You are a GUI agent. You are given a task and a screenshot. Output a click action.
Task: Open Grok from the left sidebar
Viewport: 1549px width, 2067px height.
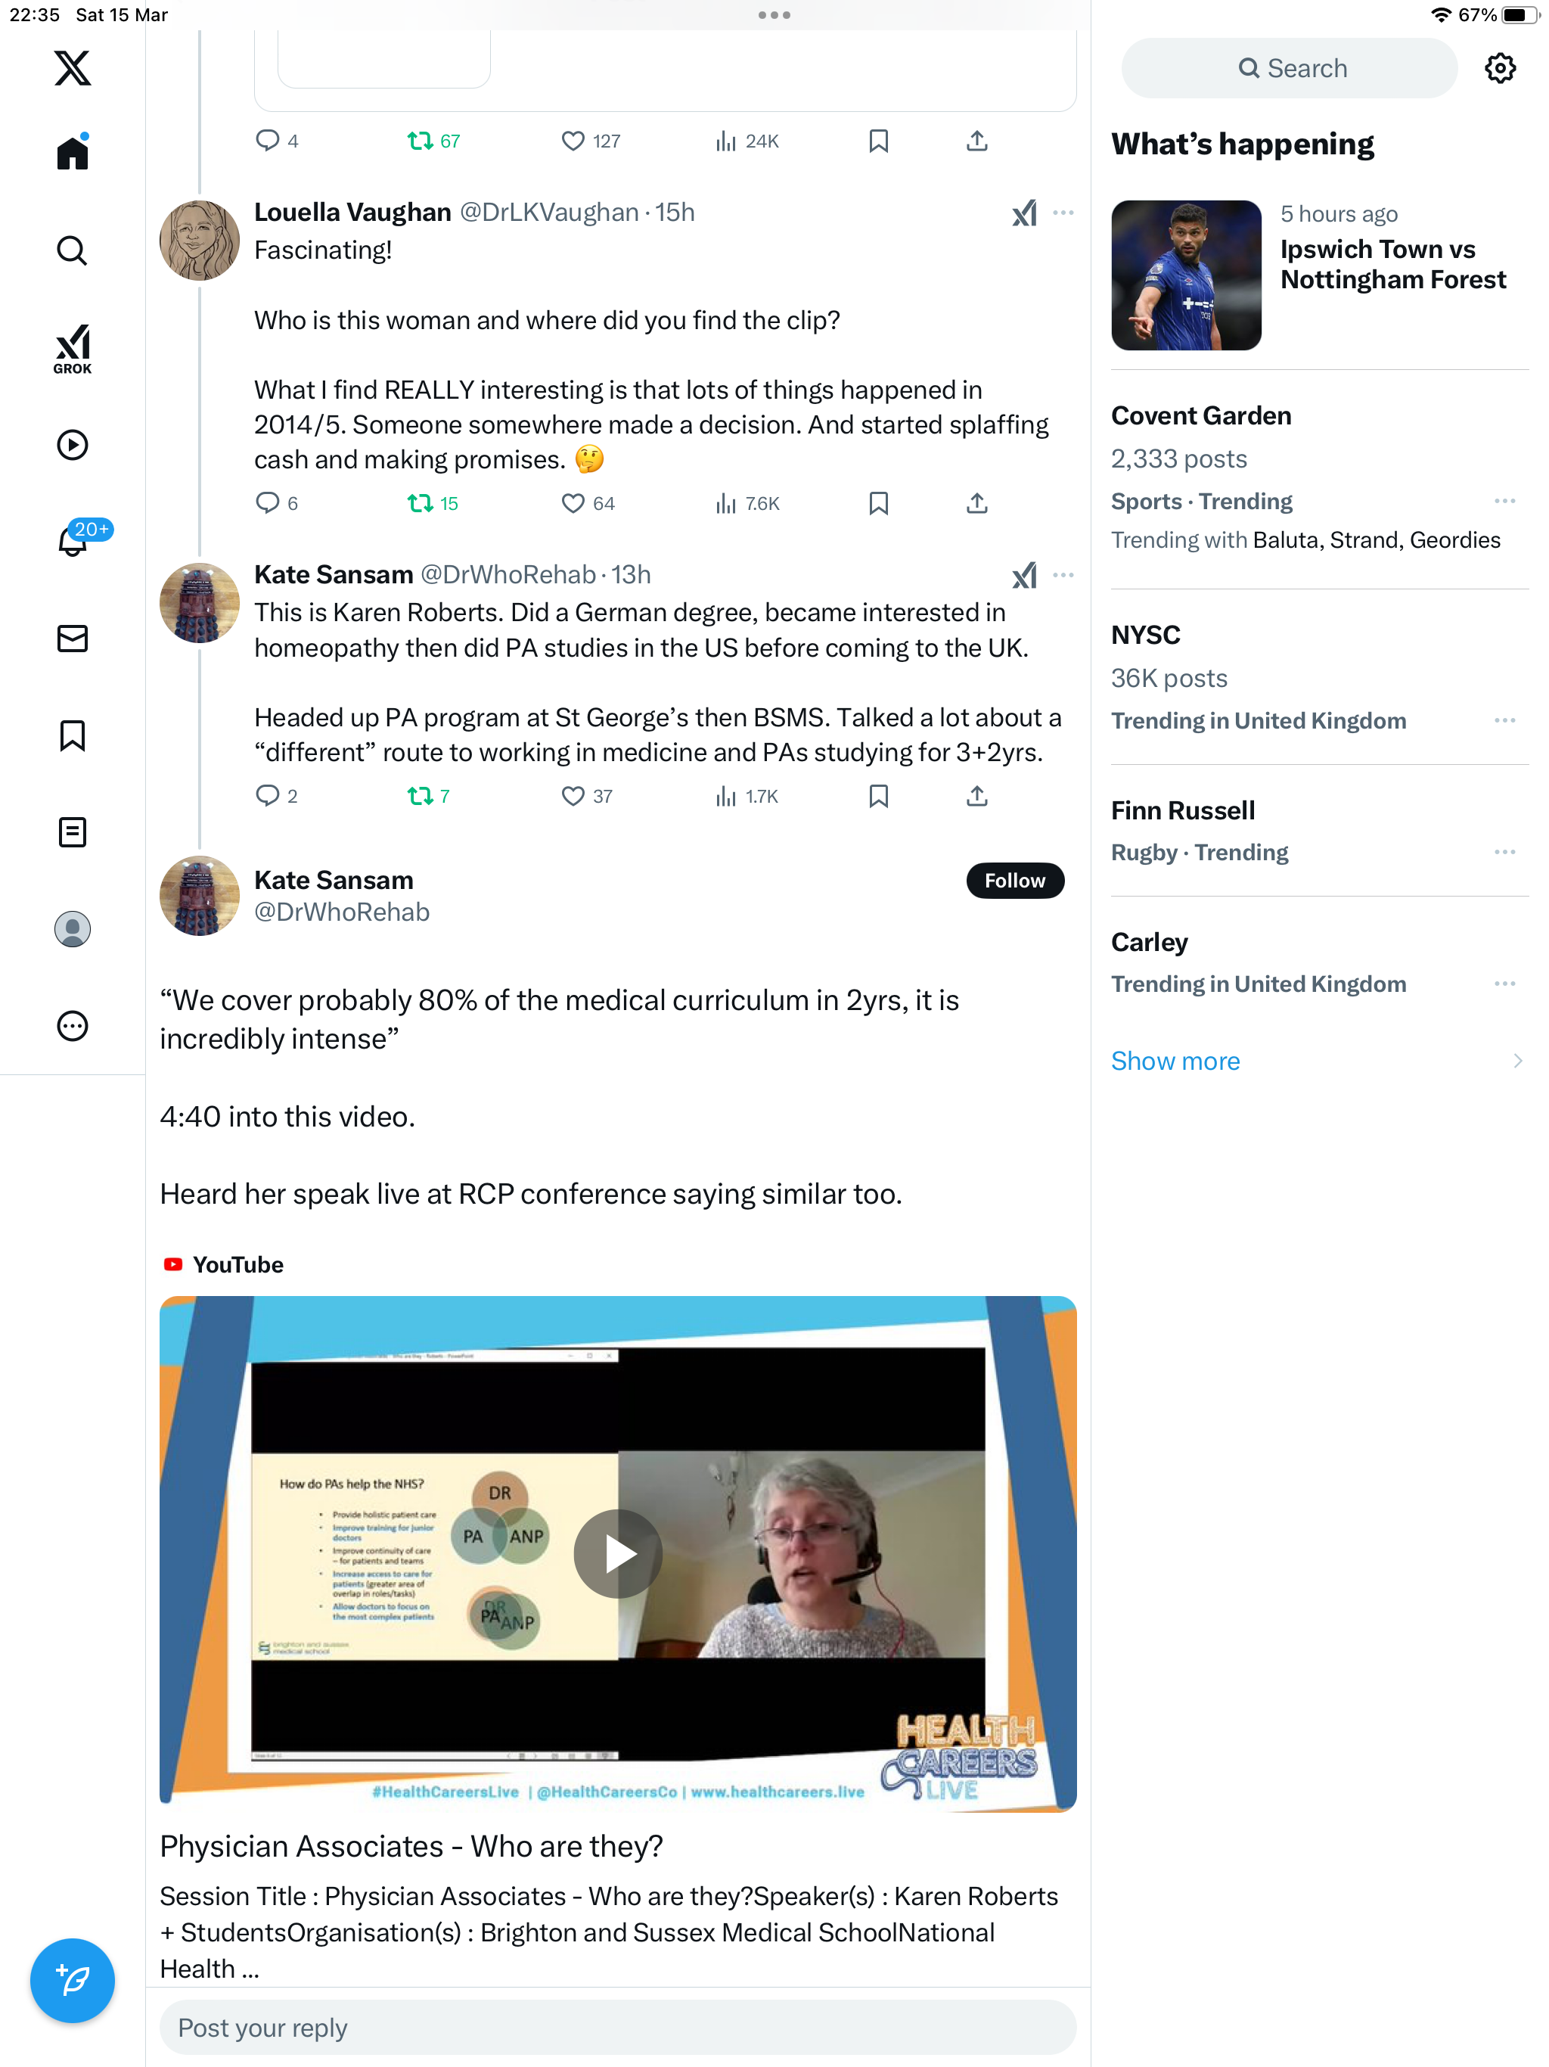coord(72,349)
